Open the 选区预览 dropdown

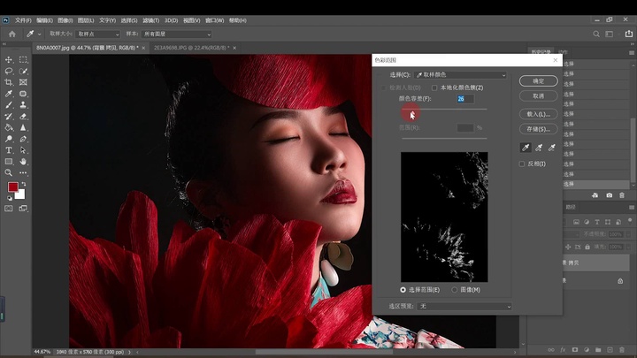click(464, 307)
